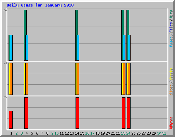Click green day label '3' on the x-axis

[x=22, y=133]
